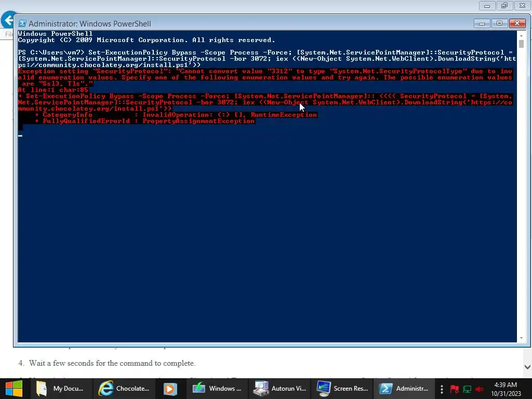Click browser page scrollbar down arrow

(527, 367)
